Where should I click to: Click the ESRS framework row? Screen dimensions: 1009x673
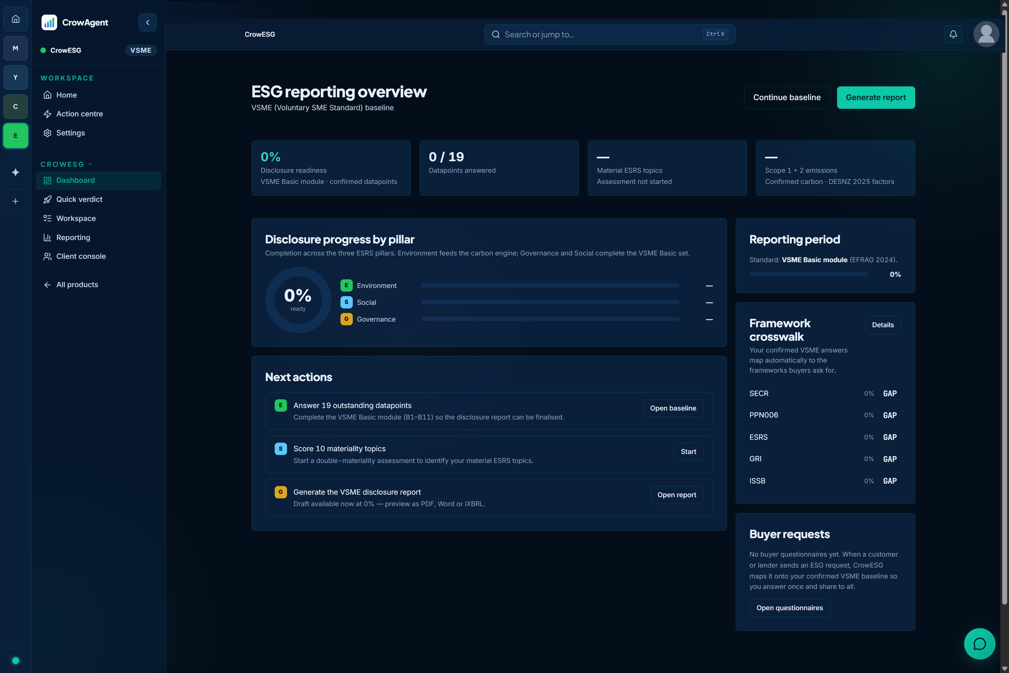[825, 437]
